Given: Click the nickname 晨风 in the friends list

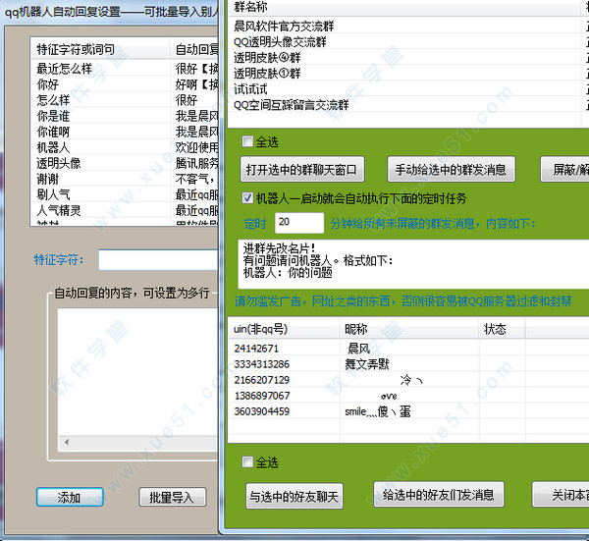Looking at the screenshot, I should [358, 349].
